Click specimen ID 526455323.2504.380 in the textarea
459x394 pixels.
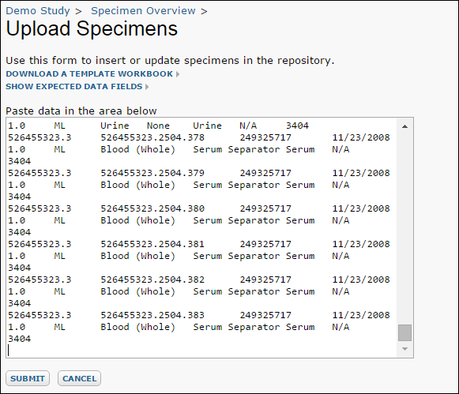click(152, 208)
